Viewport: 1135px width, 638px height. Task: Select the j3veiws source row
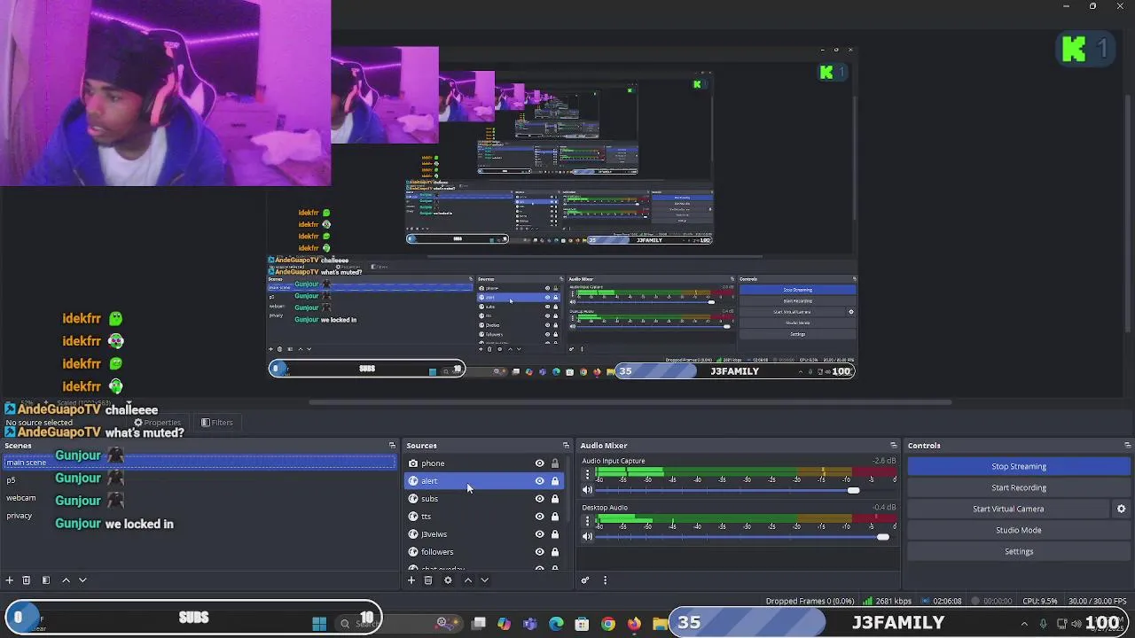point(483,534)
